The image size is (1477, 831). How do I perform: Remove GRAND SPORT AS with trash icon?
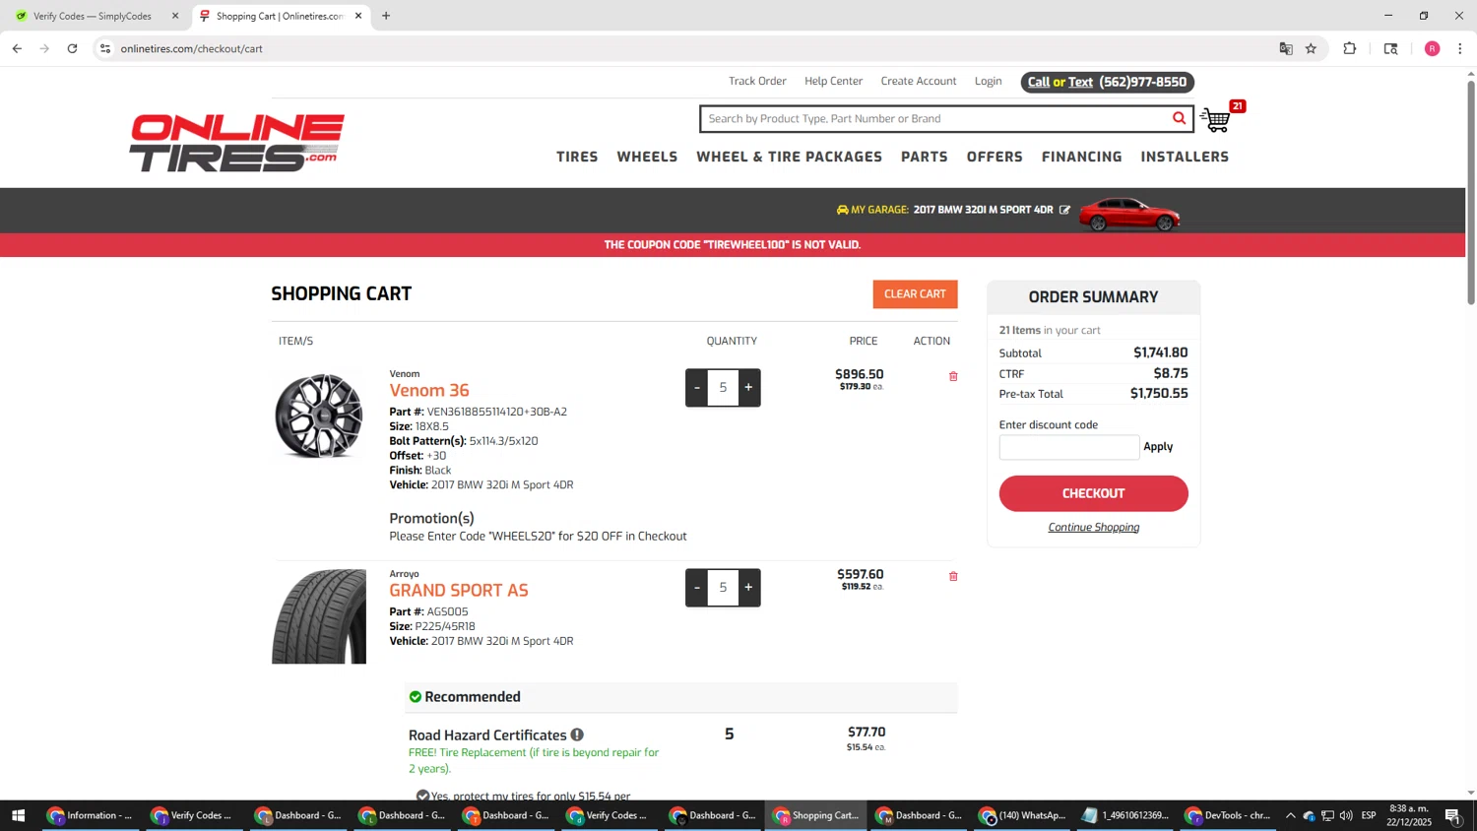pos(953,576)
